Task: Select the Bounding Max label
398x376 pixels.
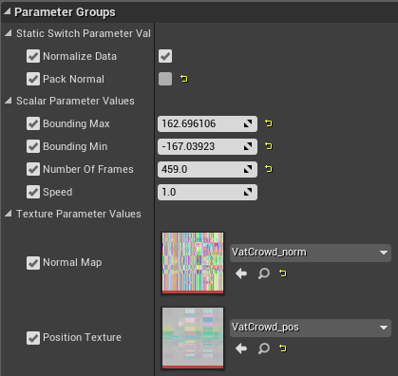Action: click(76, 123)
